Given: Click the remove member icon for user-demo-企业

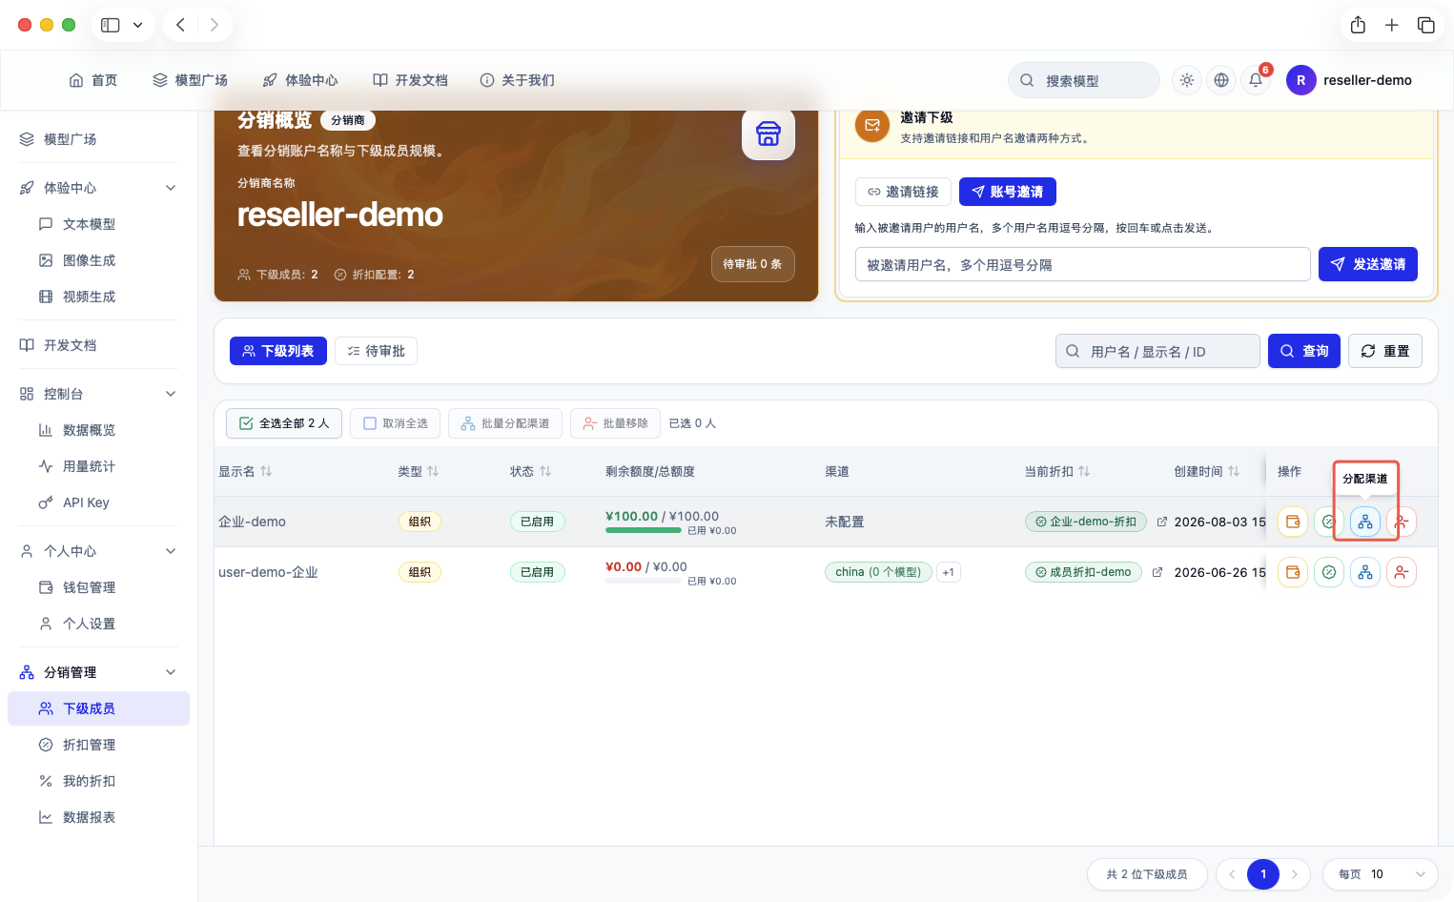Looking at the screenshot, I should [x=1401, y=572].
